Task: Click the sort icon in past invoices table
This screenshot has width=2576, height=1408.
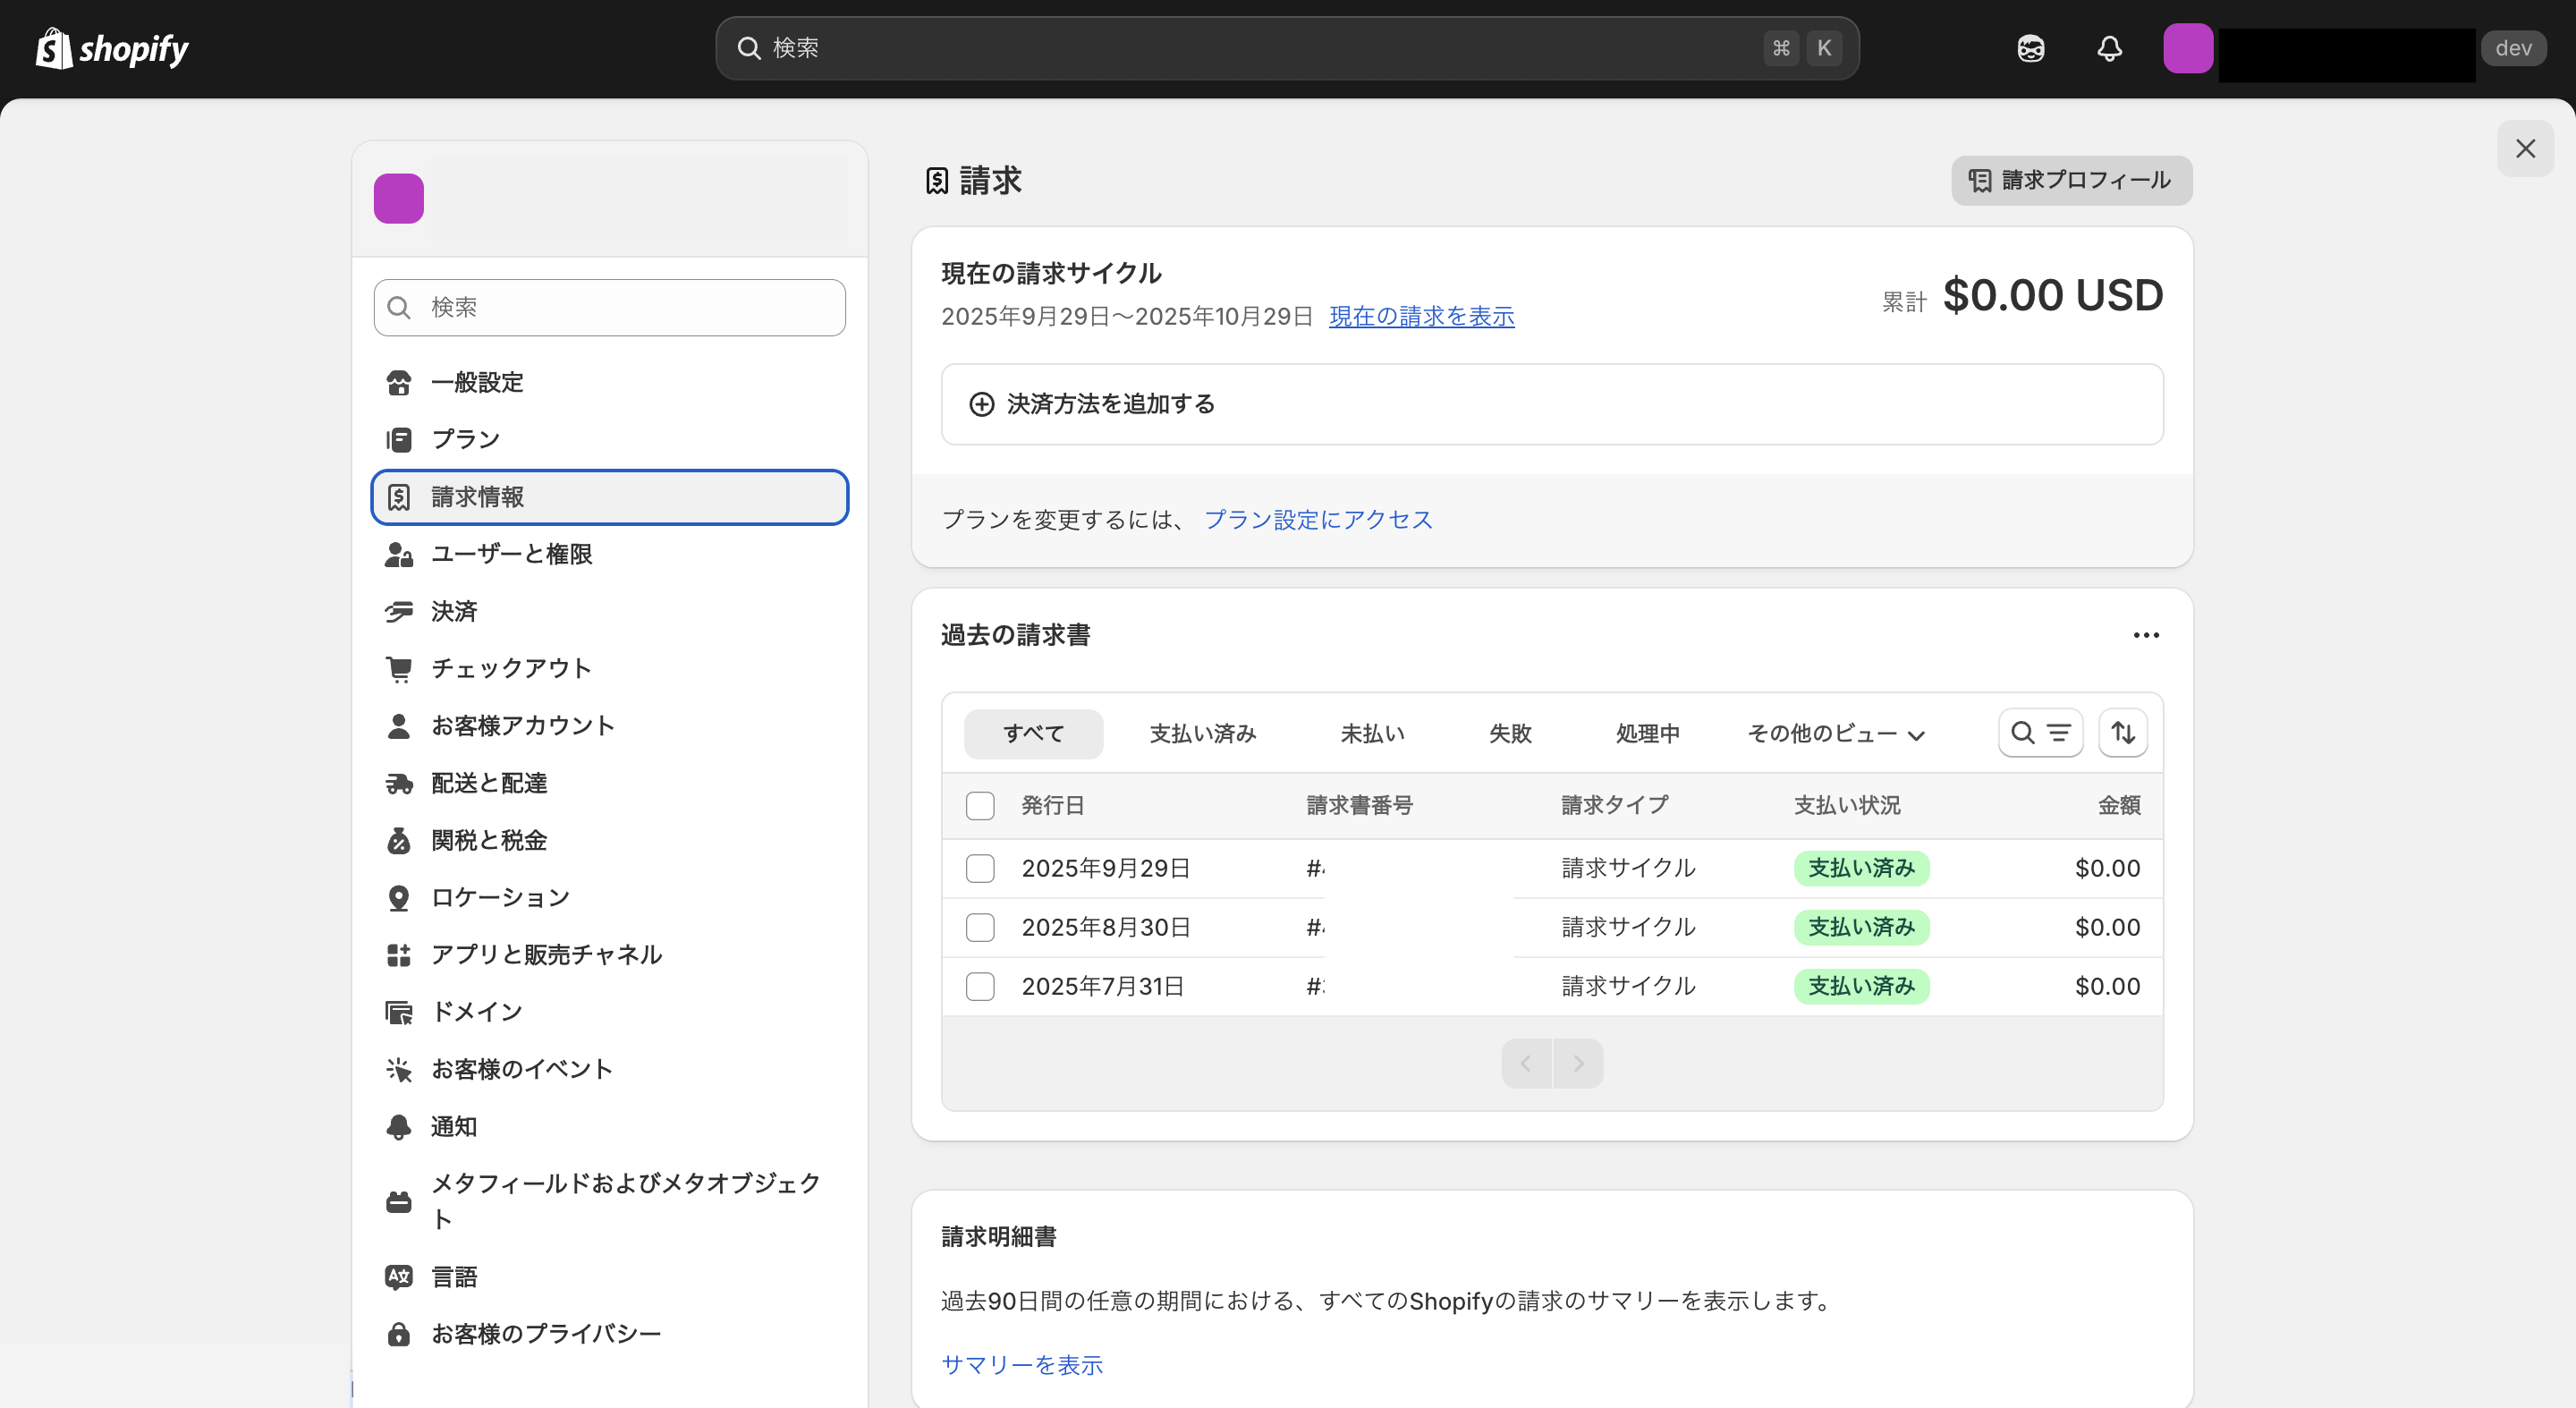Action: pos(2124,733)
